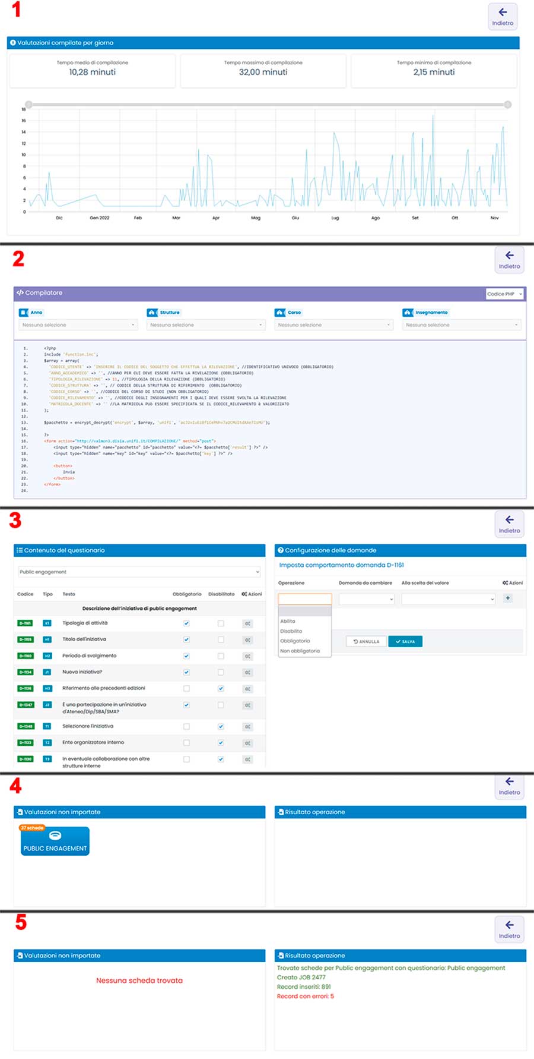Open gear actions for Nuova iniziativa? row
Viewport: 534px width, 1059px height.
click(247, 672)
